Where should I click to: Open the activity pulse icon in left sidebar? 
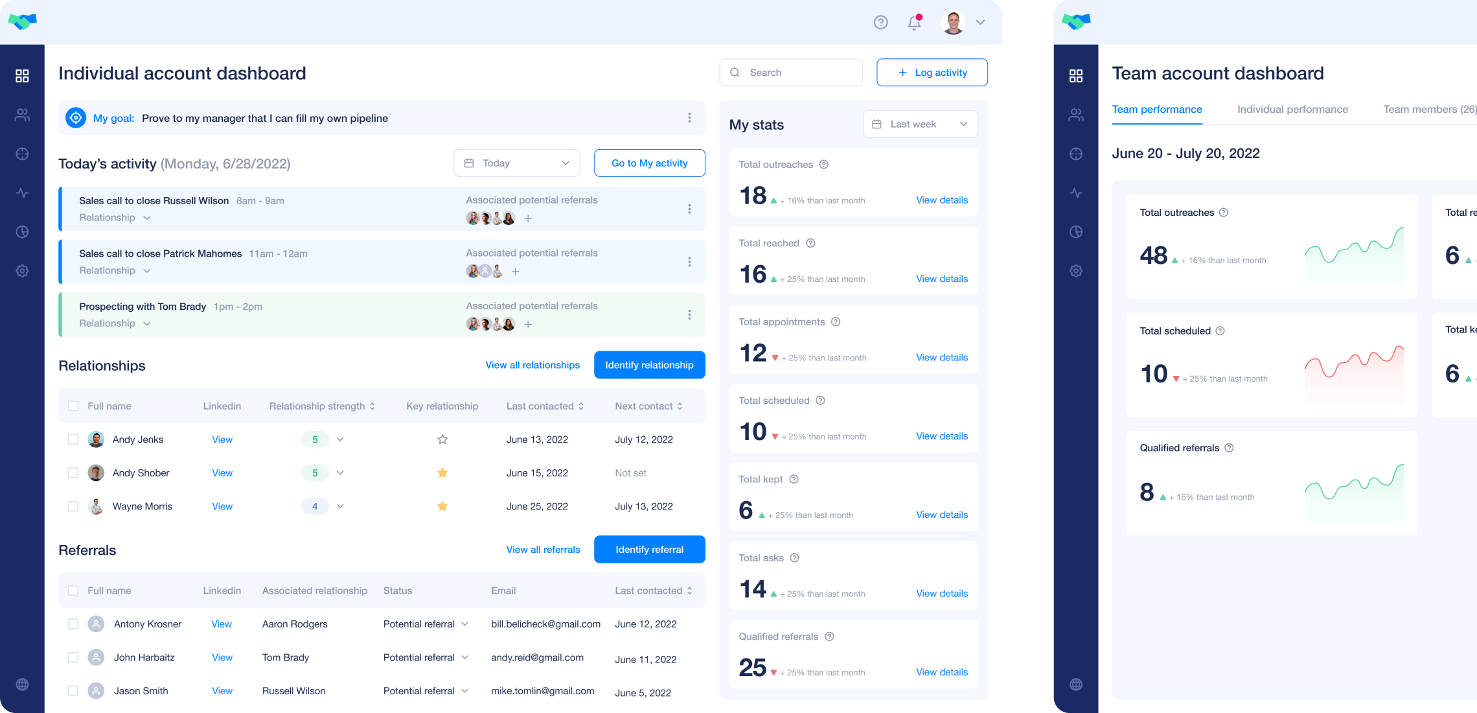[x=22, y=193]
